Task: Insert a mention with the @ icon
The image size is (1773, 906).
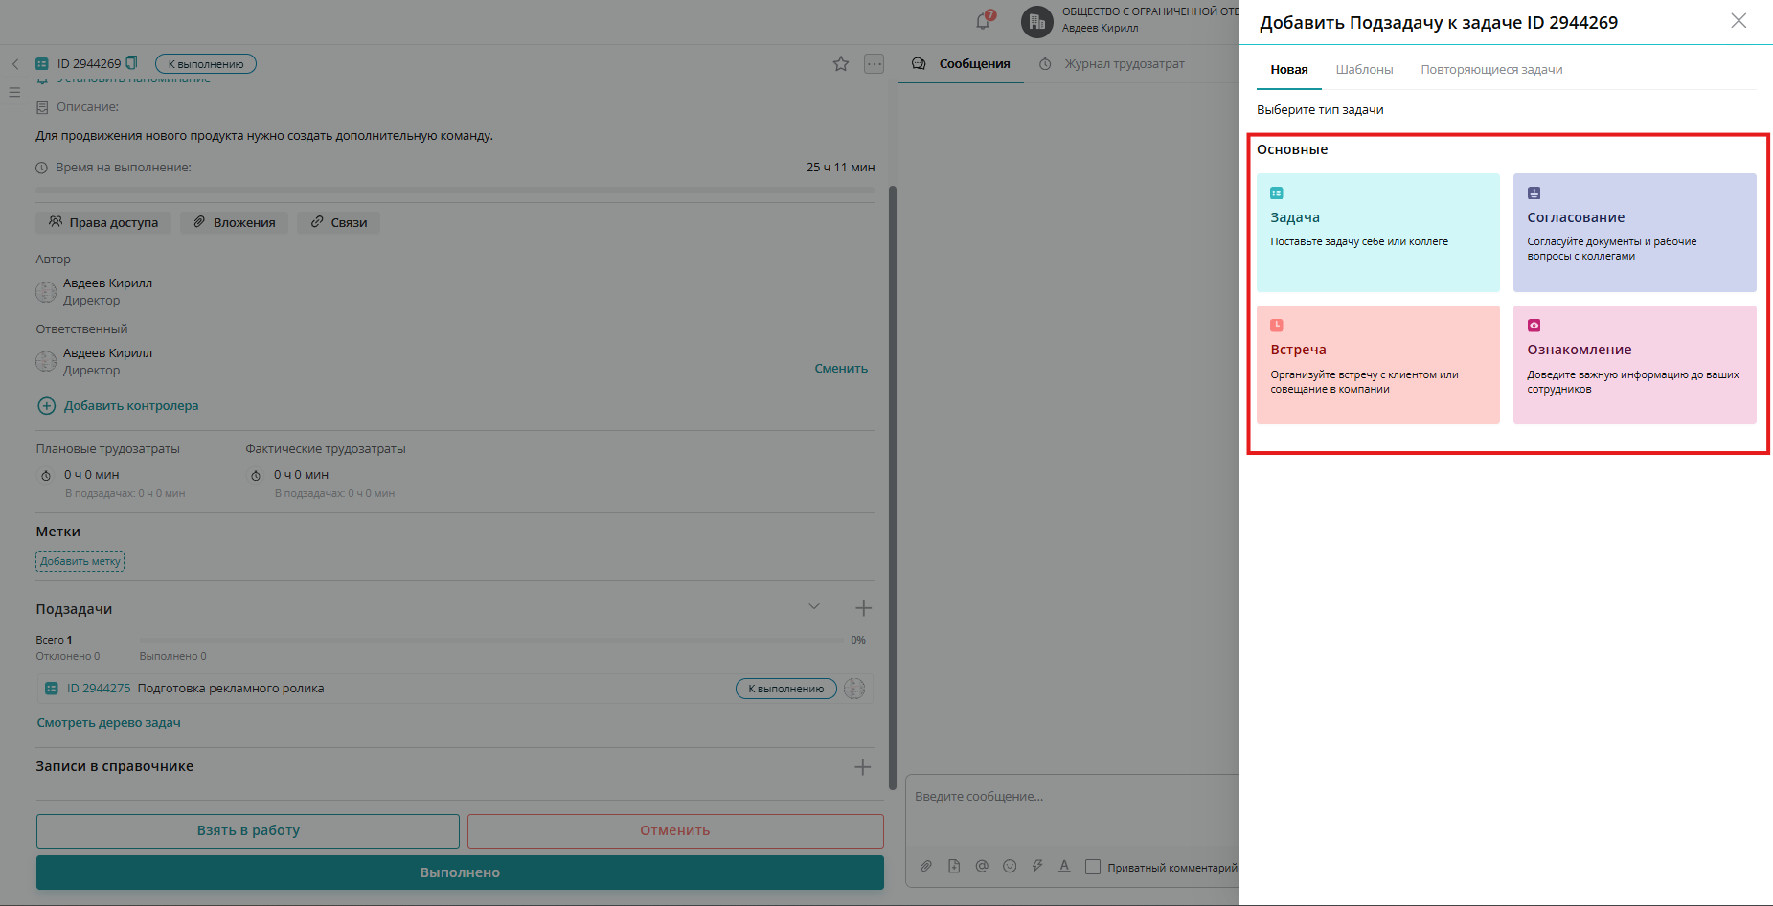Action: tap(982, 866)
